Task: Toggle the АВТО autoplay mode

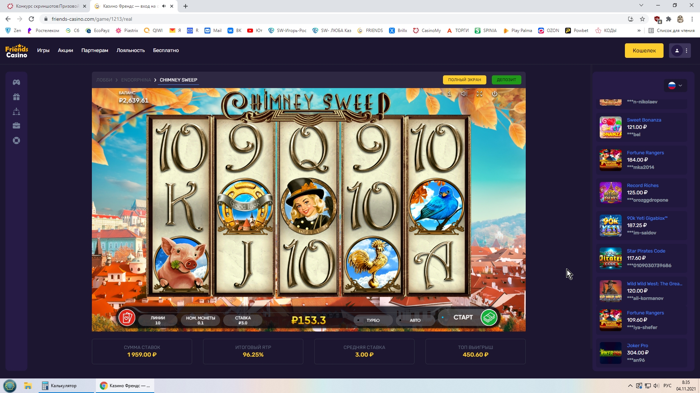Action: pyautogui.click(x=415, y=320)
